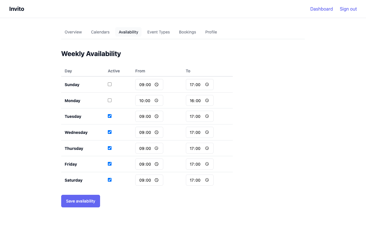Image resolution: width=366 pixels, height=246 pixels.
Task: Switch to the Overview tab
Action: (73, 32)
